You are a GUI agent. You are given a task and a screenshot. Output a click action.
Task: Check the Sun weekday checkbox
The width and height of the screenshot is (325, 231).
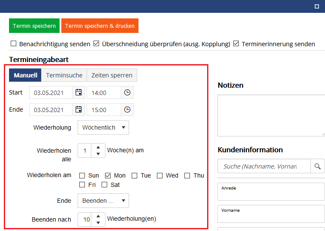82,175
